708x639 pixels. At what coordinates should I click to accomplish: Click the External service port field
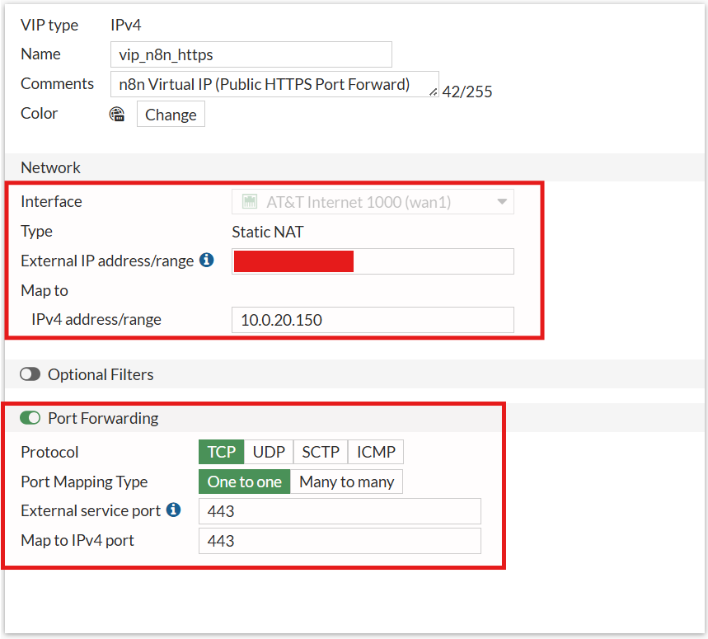340,511
